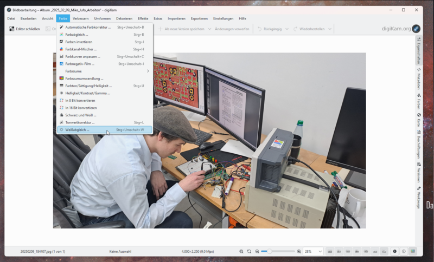The image size is (434, 262).
Task: Close the open Farbe menu via its title
Action: [63, 18]
